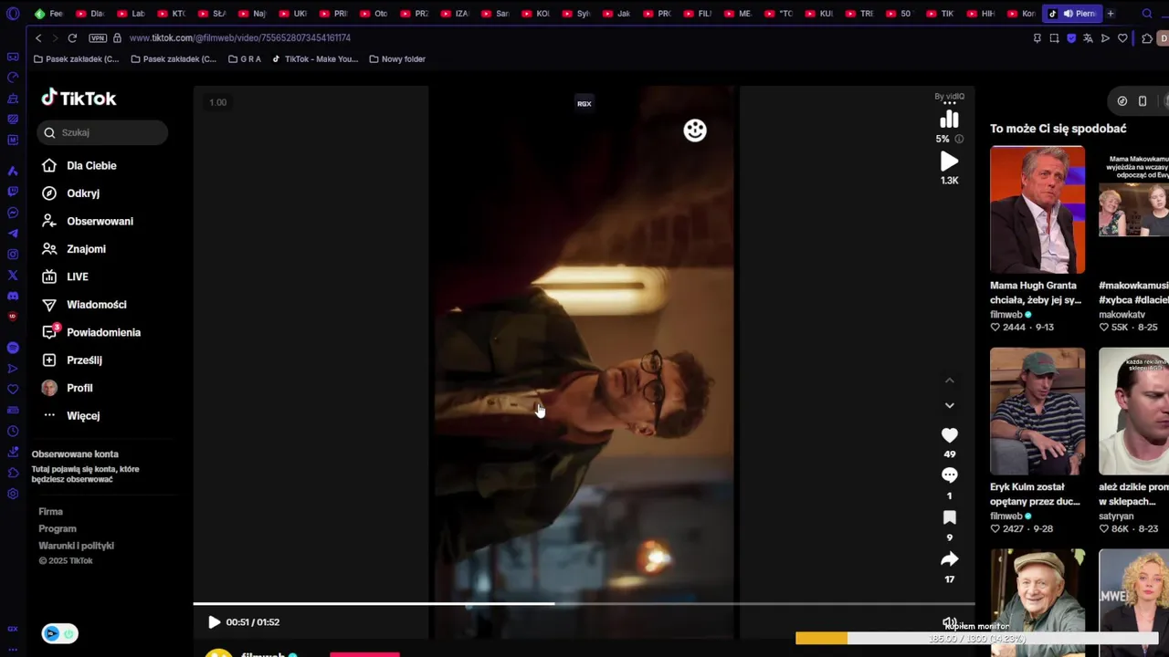Open Discord in the Opera sidebar
Image resolution: width=1169 pixels, height=657 pixels.
coord(13,297)
